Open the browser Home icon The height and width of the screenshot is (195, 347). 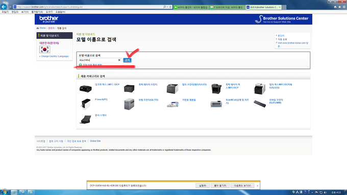(x=335, y=7)
